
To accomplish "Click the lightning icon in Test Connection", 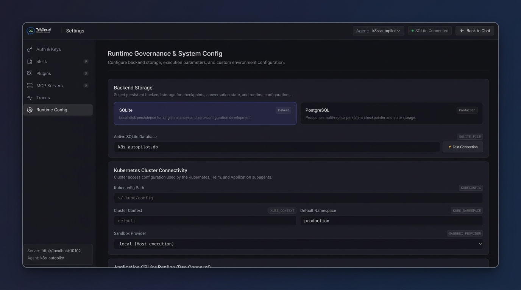I will tap(450, 147).
